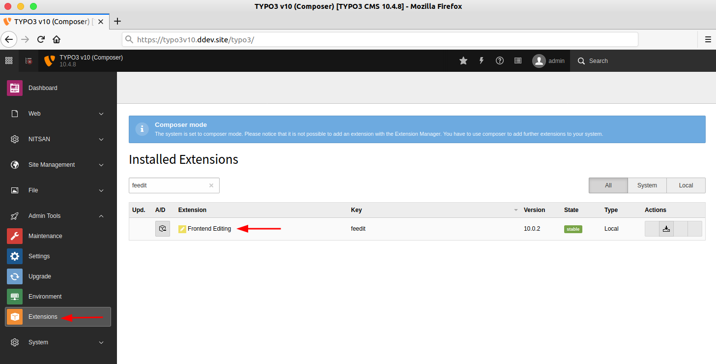Image resolution: width=716 pixels, height=364 pixels.
Task: Open the clear cache lightning icon
Action: [x=482, y=61]
